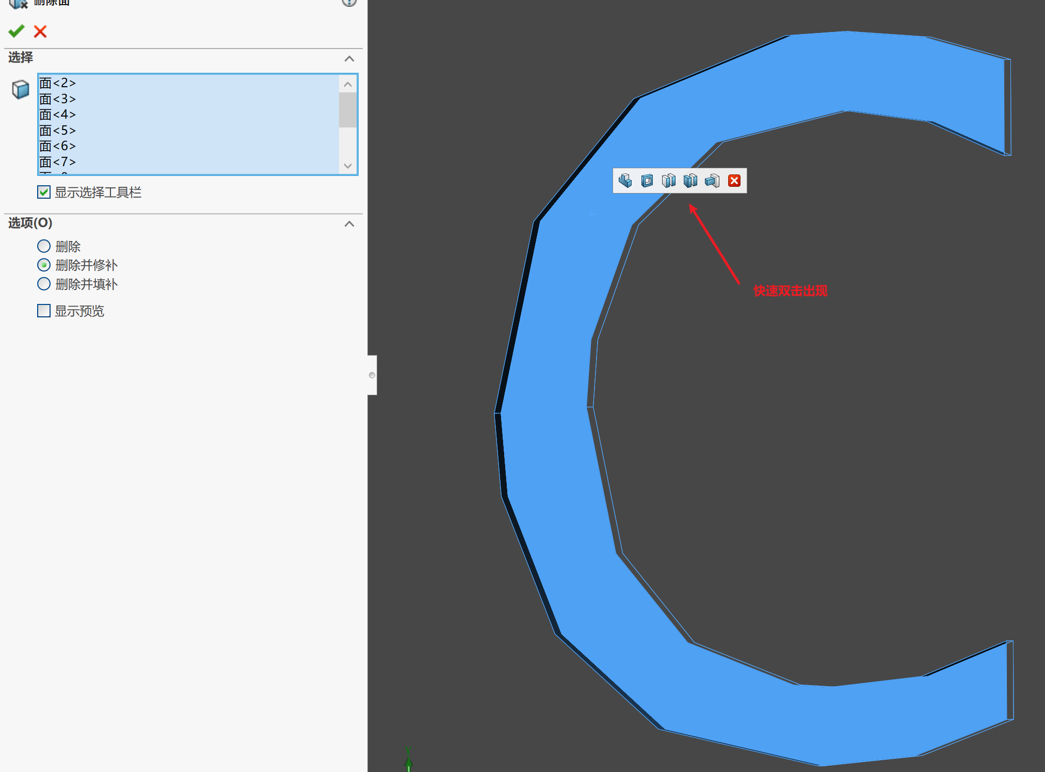Click third icon with two white slabs
This screenshot has width=1045, height=772.
[x=669, y=181]
